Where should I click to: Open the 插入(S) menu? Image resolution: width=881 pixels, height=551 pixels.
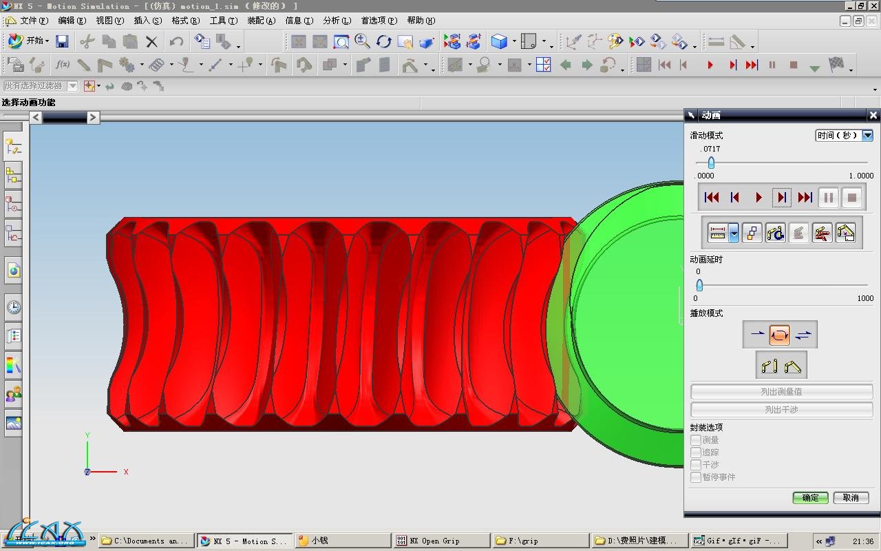(147, 21)
